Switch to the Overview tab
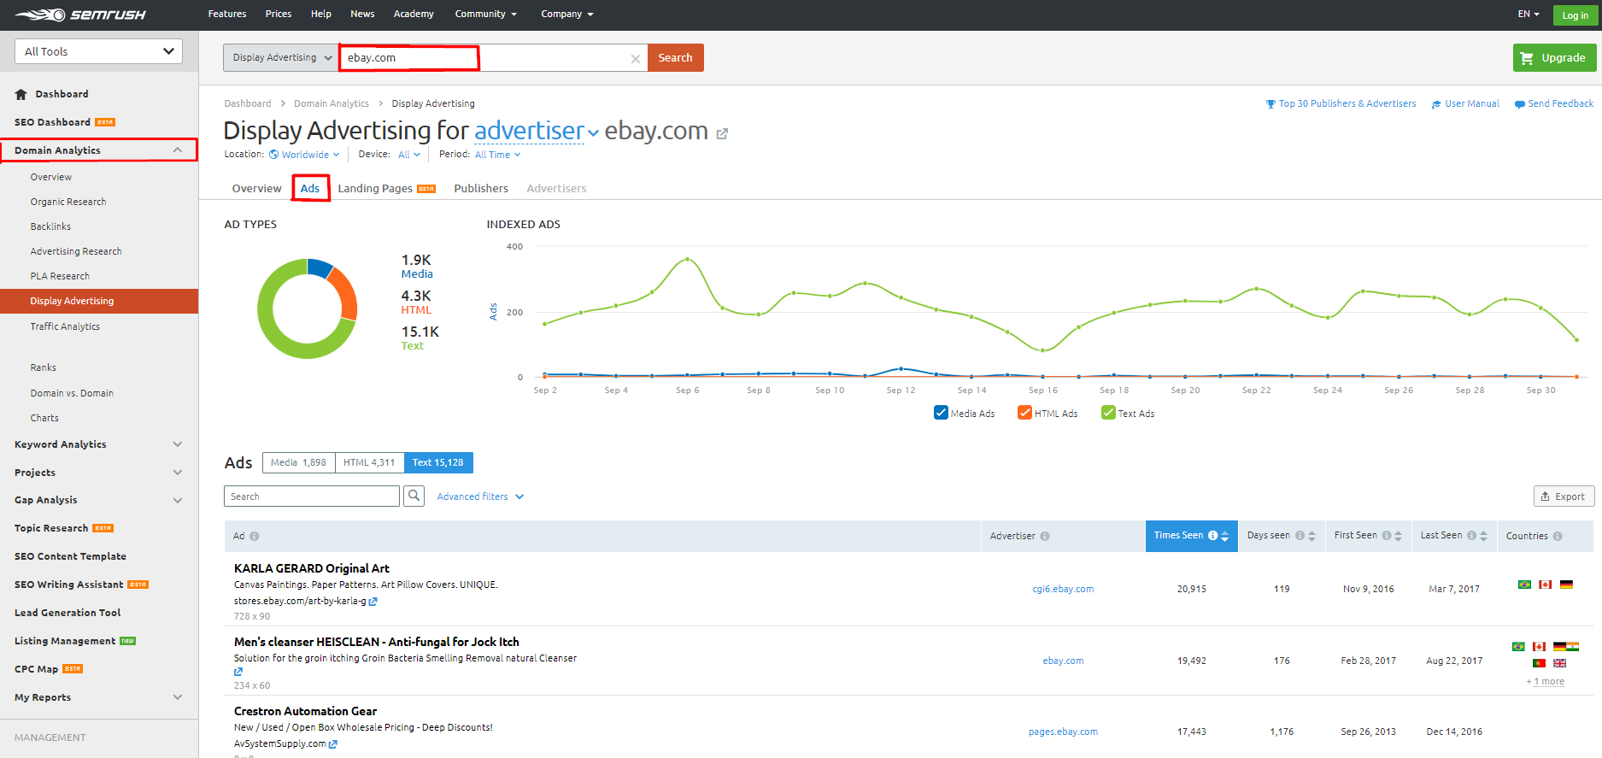The image size is (1602, 758). (256, 188)
